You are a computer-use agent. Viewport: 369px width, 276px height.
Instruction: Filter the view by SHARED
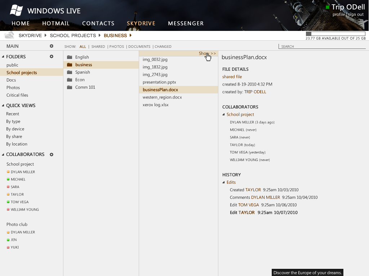98,46
